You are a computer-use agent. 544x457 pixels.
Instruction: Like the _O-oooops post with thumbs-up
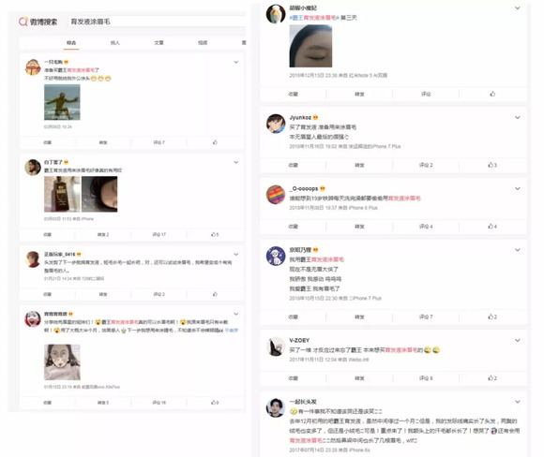(492, 227)
